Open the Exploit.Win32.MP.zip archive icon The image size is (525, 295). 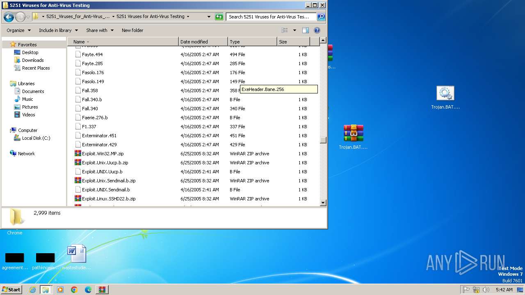pos(78,154)
